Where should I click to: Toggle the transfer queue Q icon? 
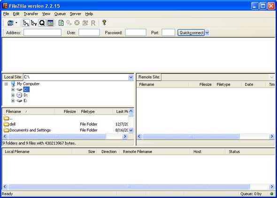pos(42,23)
